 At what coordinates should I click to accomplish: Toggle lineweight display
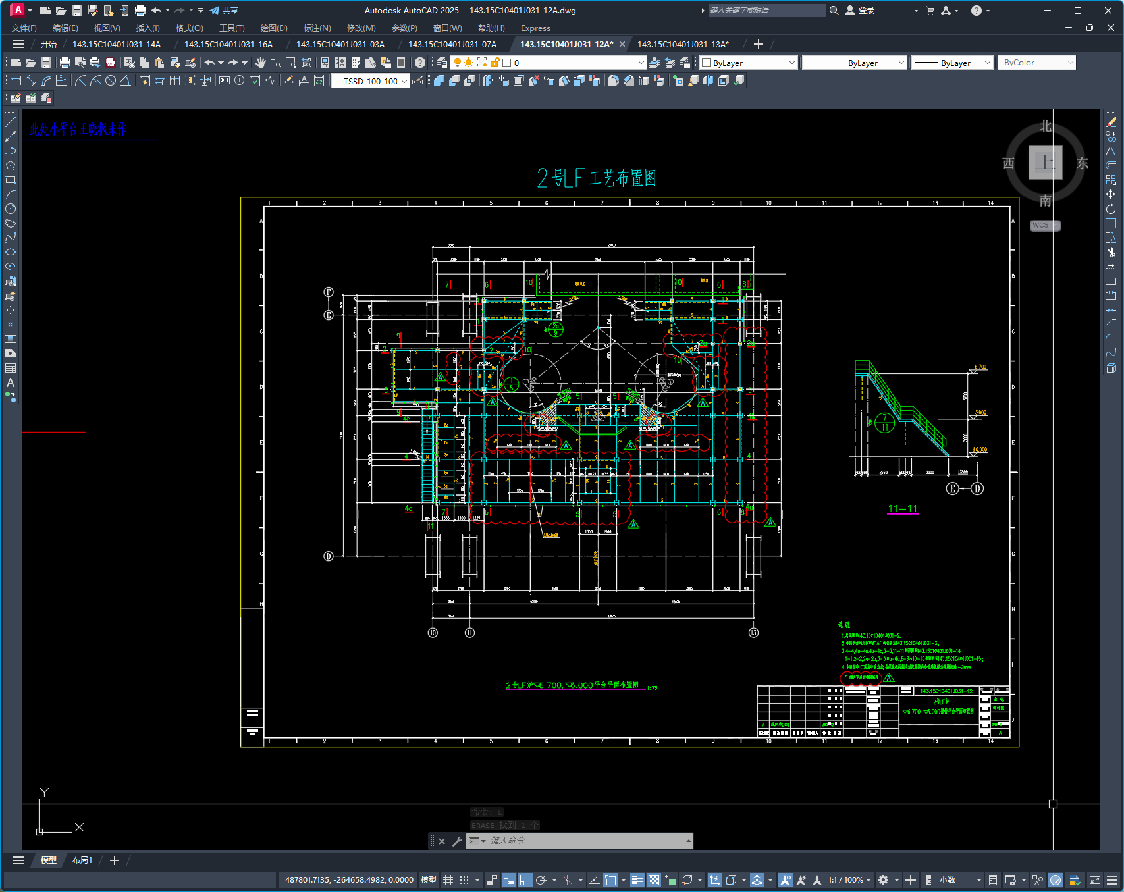point(637,880)
